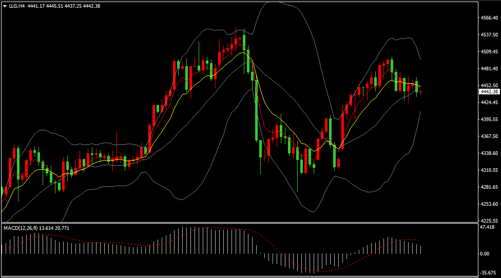Screen dimensions: 501x278
Task: Click the 4367.50 price axis label
Action: (x=488, y=136)
